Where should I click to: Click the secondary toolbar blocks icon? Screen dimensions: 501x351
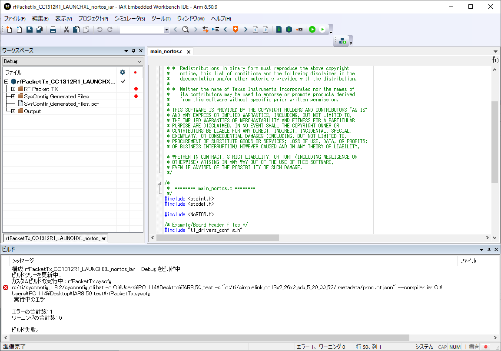[342, 40]
